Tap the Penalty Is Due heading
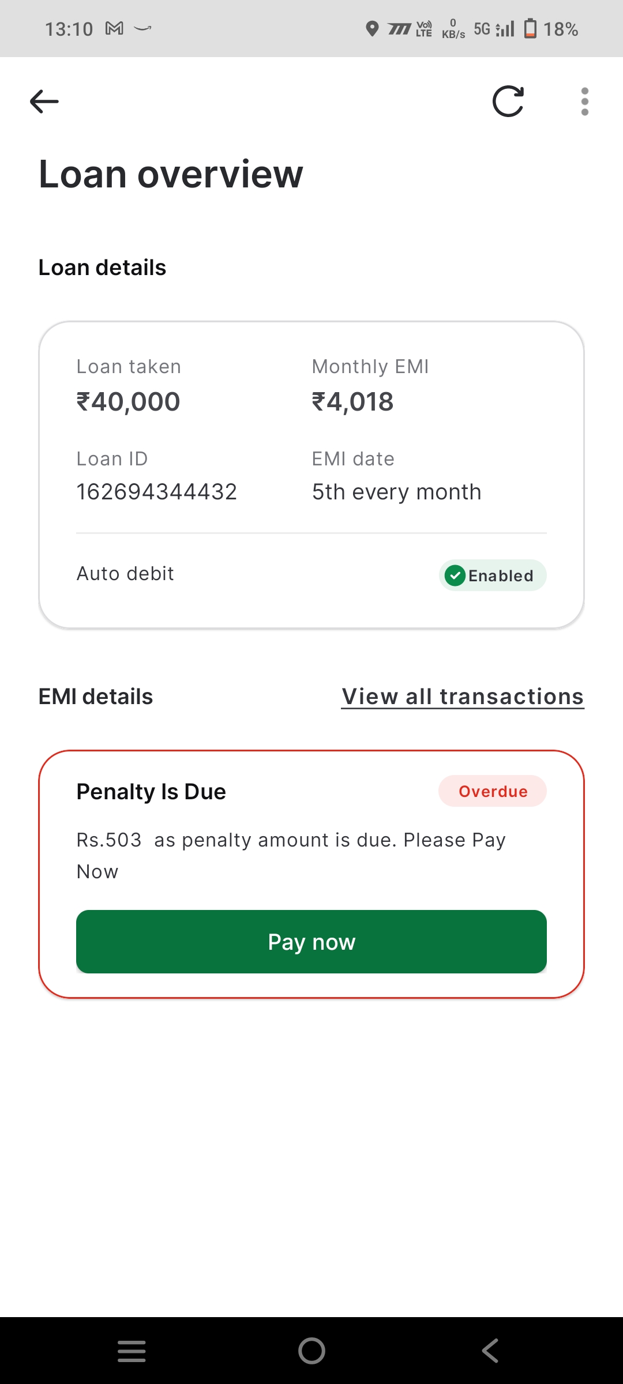 pos(151,792)
